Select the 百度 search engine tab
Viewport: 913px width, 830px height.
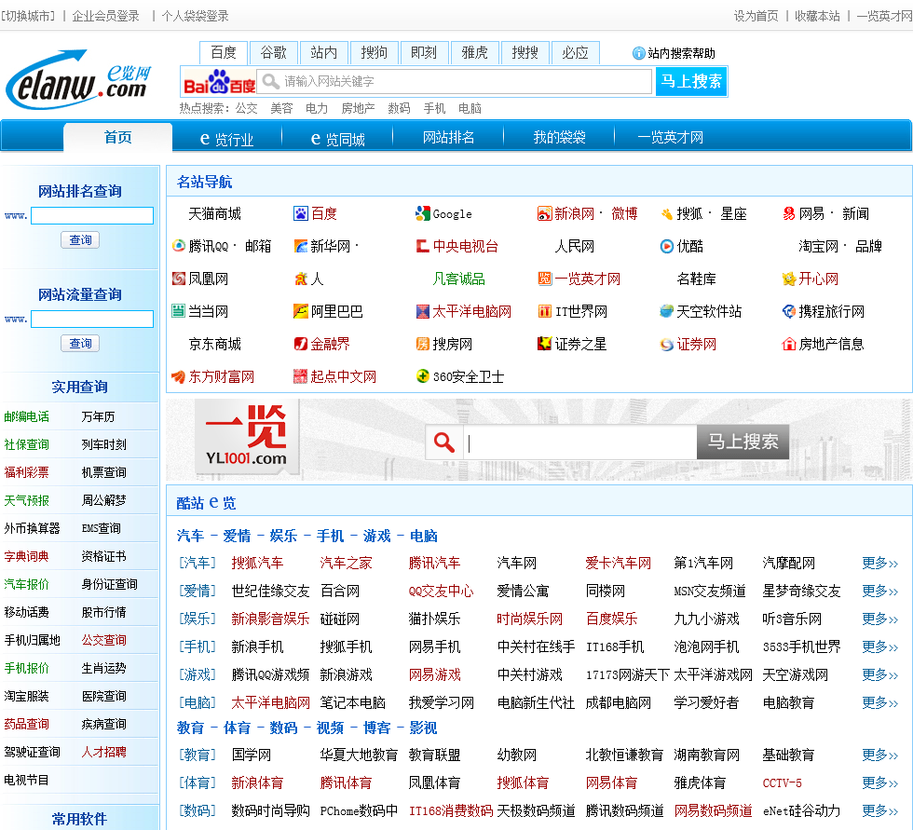pyautogui.click(x=224, y=52)
